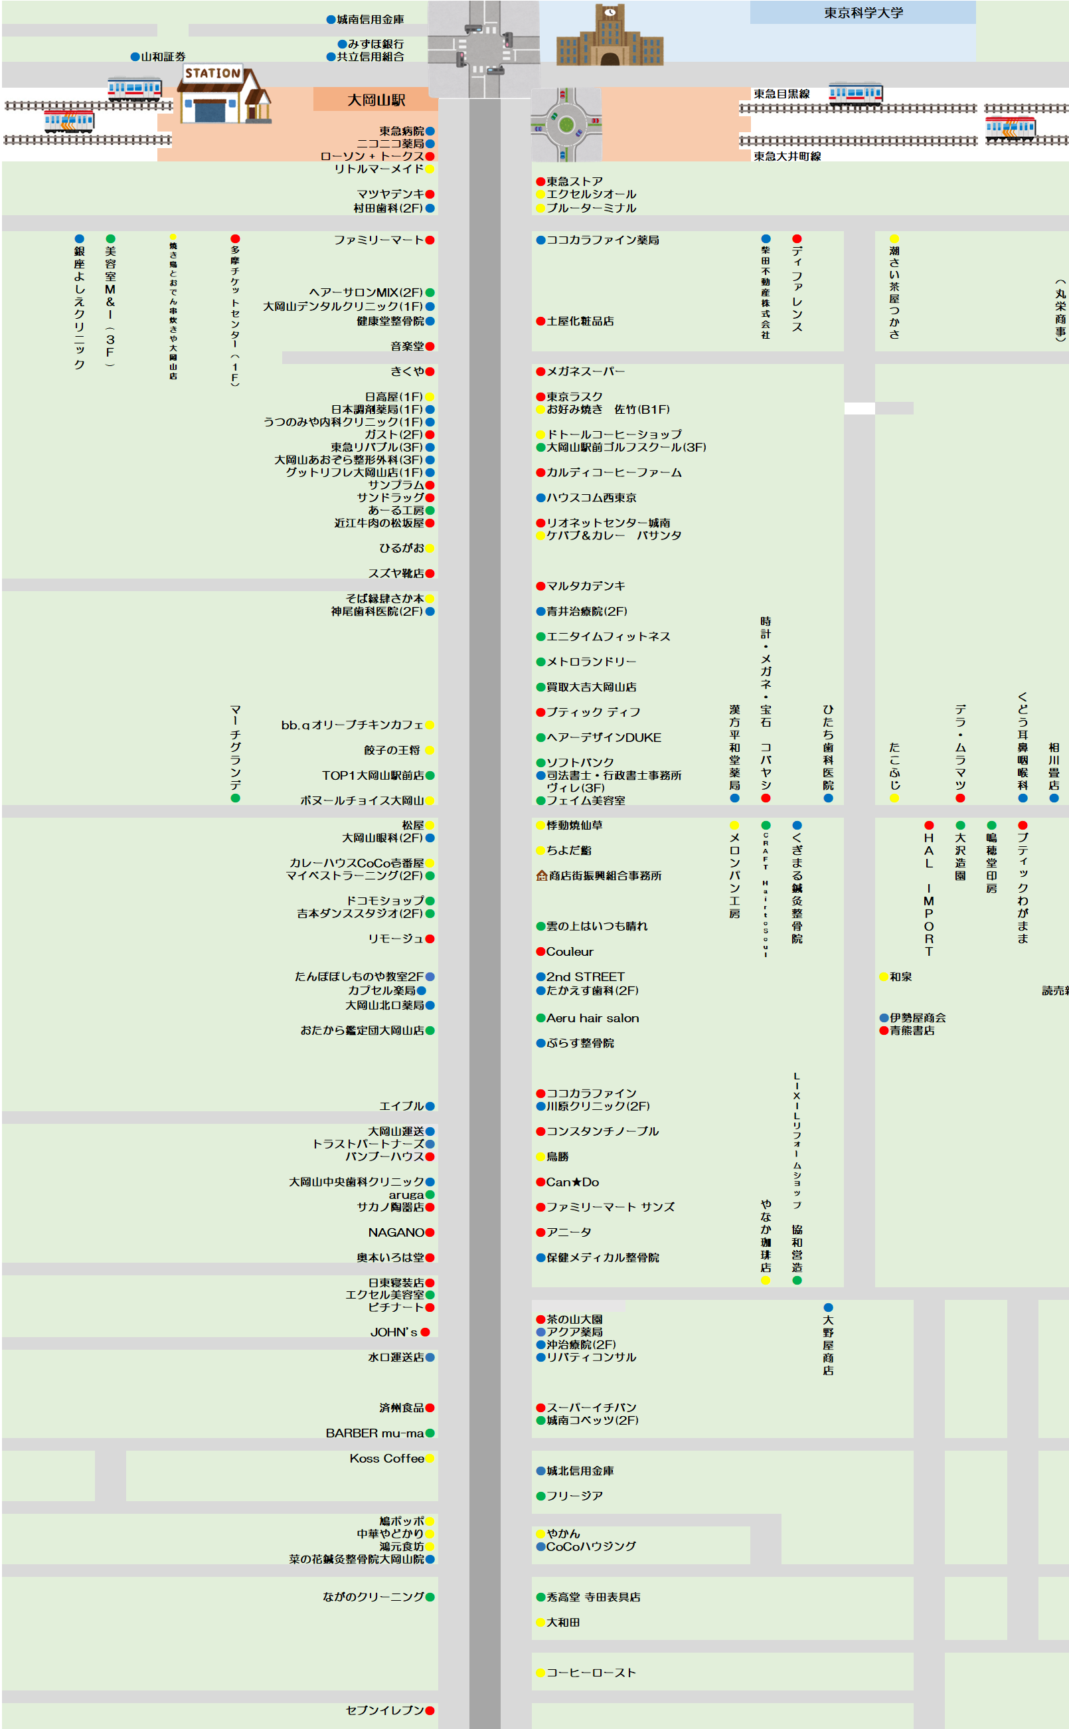1069x1729 pixels.
Task: Click the ハウスコム西東京 entry
Action: [x=586, y=498]
